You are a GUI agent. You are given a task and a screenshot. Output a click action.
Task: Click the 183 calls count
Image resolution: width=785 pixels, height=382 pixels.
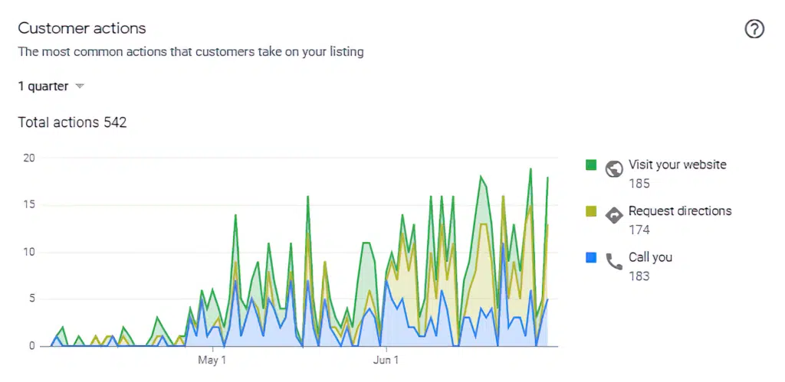(639, 276)
